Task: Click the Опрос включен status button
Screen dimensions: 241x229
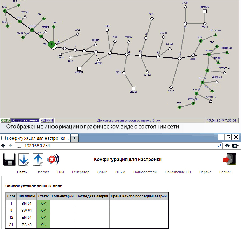Action: [25, 120]
